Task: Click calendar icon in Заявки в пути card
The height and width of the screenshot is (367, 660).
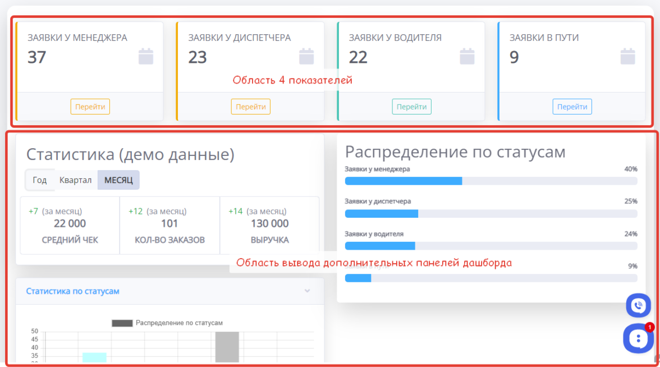Action: point(627,56)
